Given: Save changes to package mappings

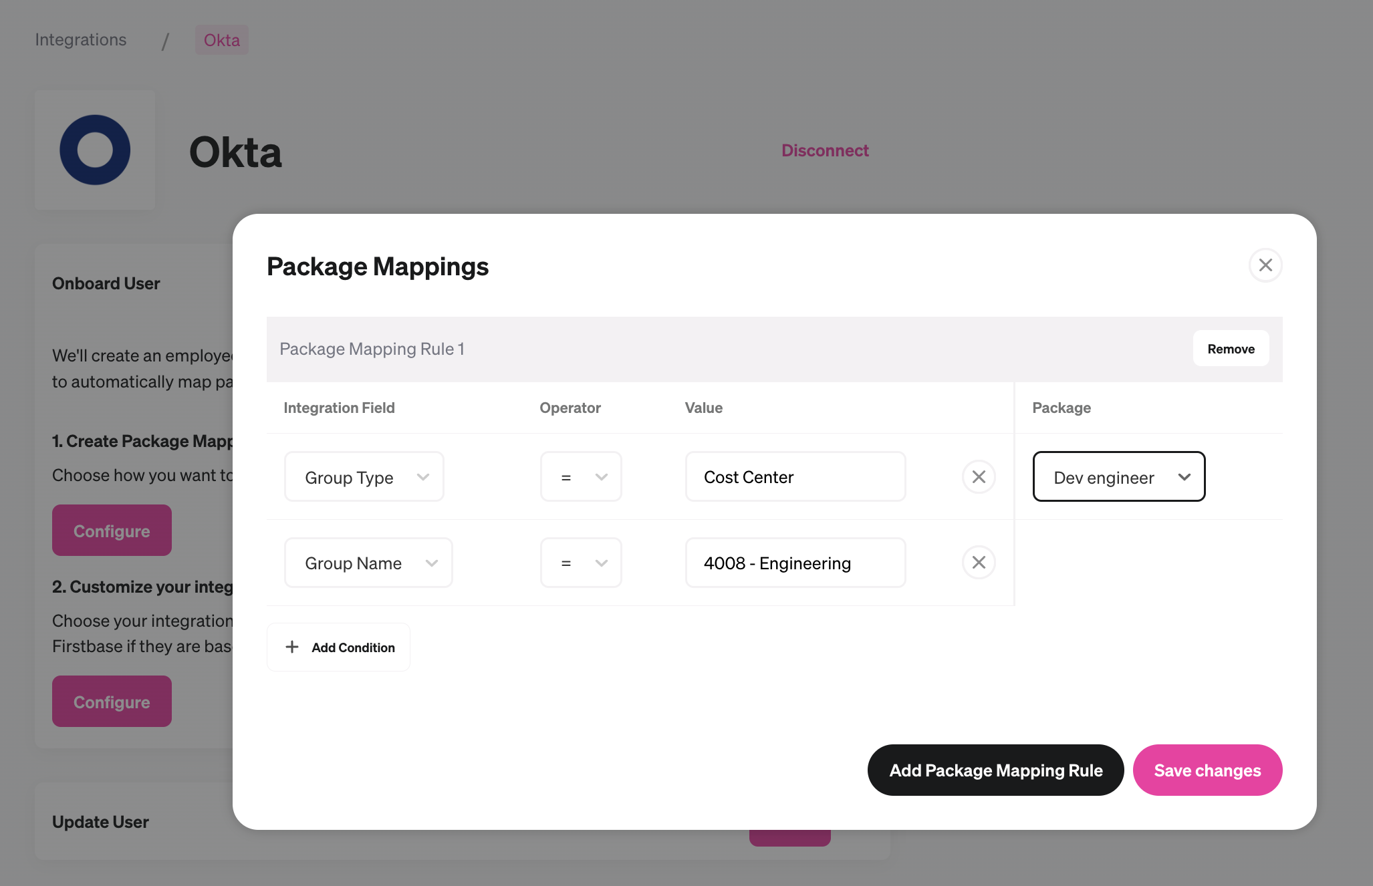Looking at the screenshot, I should pos(1207,770).
